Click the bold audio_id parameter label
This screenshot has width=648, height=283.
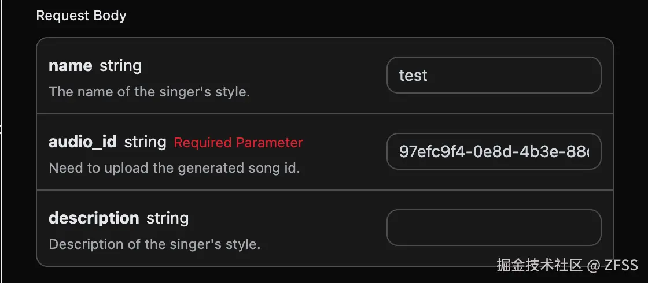[83, 142]
